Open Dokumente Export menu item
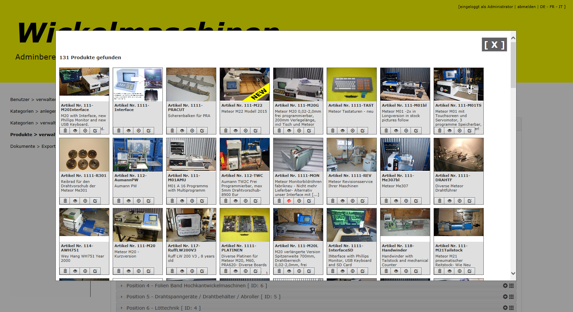Image resolution: width=573 pixels, height=312 pixels. click(33, 146)
